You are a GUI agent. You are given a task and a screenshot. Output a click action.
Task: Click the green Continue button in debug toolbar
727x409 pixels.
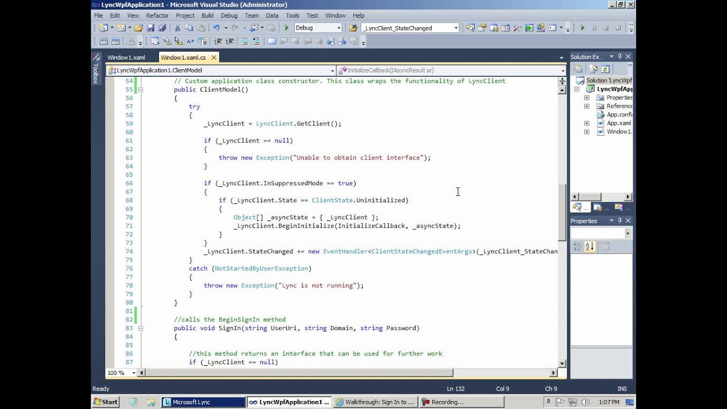click(x=582, y=28)
